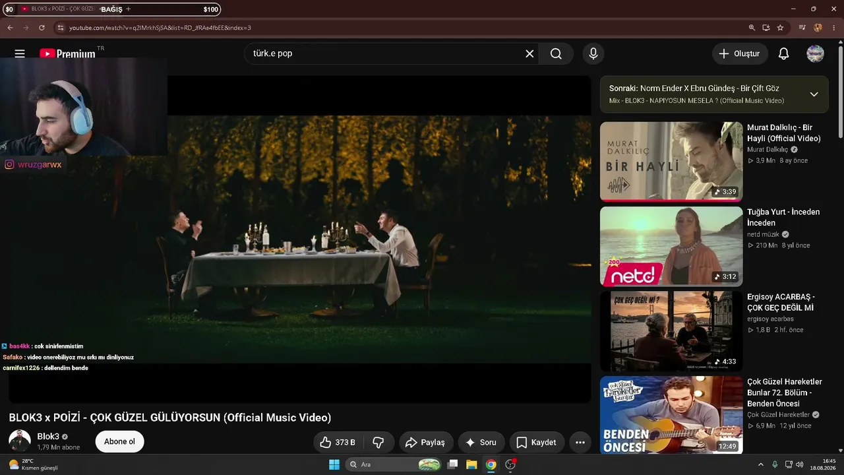The height and width of the screenshot is (475, 844).
Task: Open the Tuğba Yurt İnceden İnceden thumbnail
Action: (671, 246)
